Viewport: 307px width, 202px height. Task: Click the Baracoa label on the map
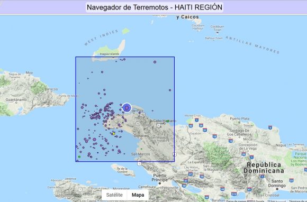click(51, 89)
